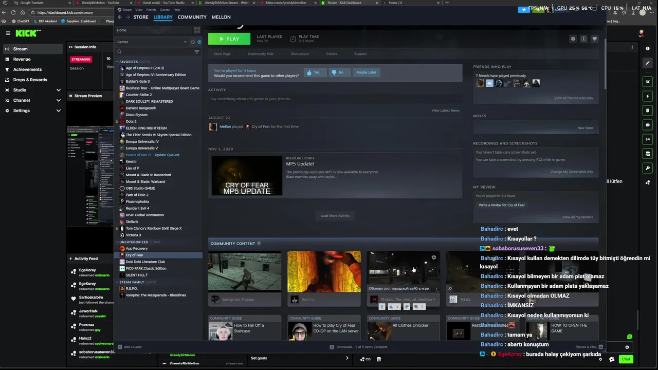Open the Help menu in Steam
Screen dimensions: 658x370
click(x=177, y=10)
